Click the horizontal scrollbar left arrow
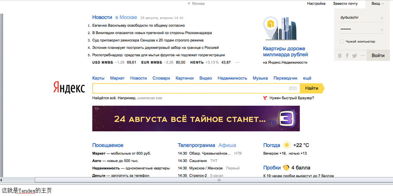The image size is (393, 196). (x=1, y=180)
